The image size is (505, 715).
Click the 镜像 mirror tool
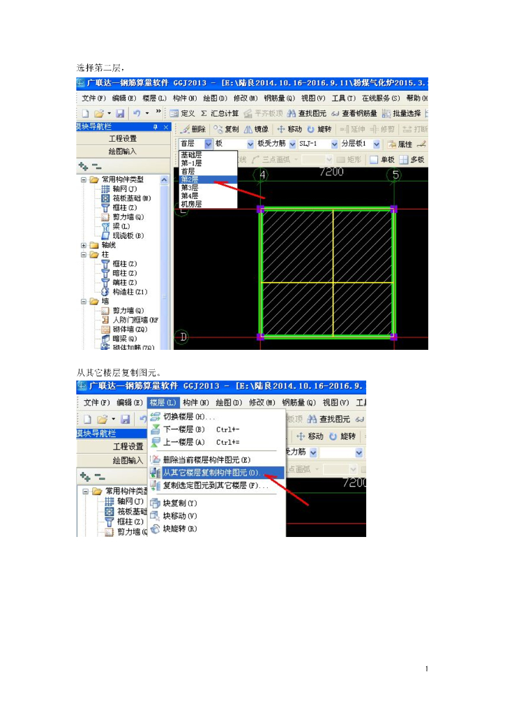(257, 129)
